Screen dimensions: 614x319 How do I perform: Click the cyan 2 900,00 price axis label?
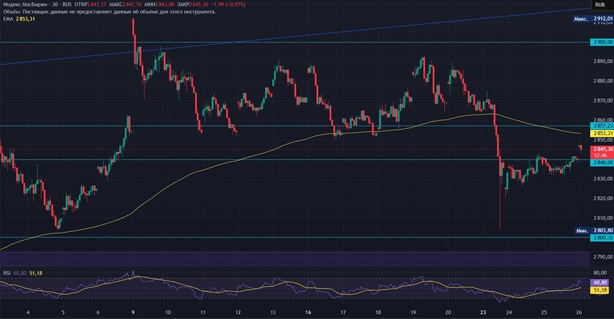602,42
